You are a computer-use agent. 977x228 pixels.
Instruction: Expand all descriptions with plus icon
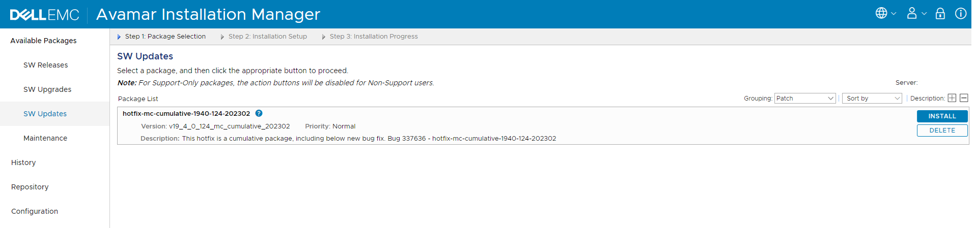(x=952, y=98)
